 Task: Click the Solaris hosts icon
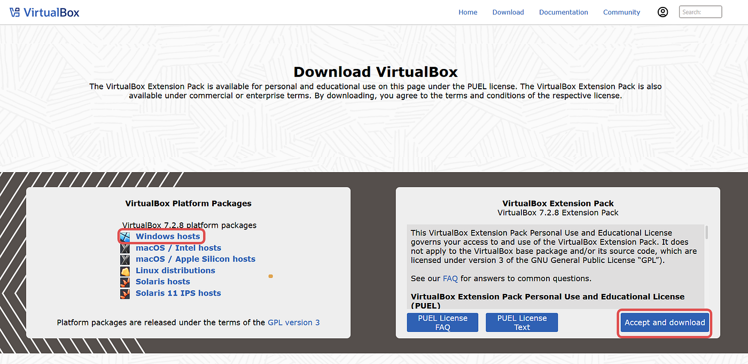(x=125, y=282)
